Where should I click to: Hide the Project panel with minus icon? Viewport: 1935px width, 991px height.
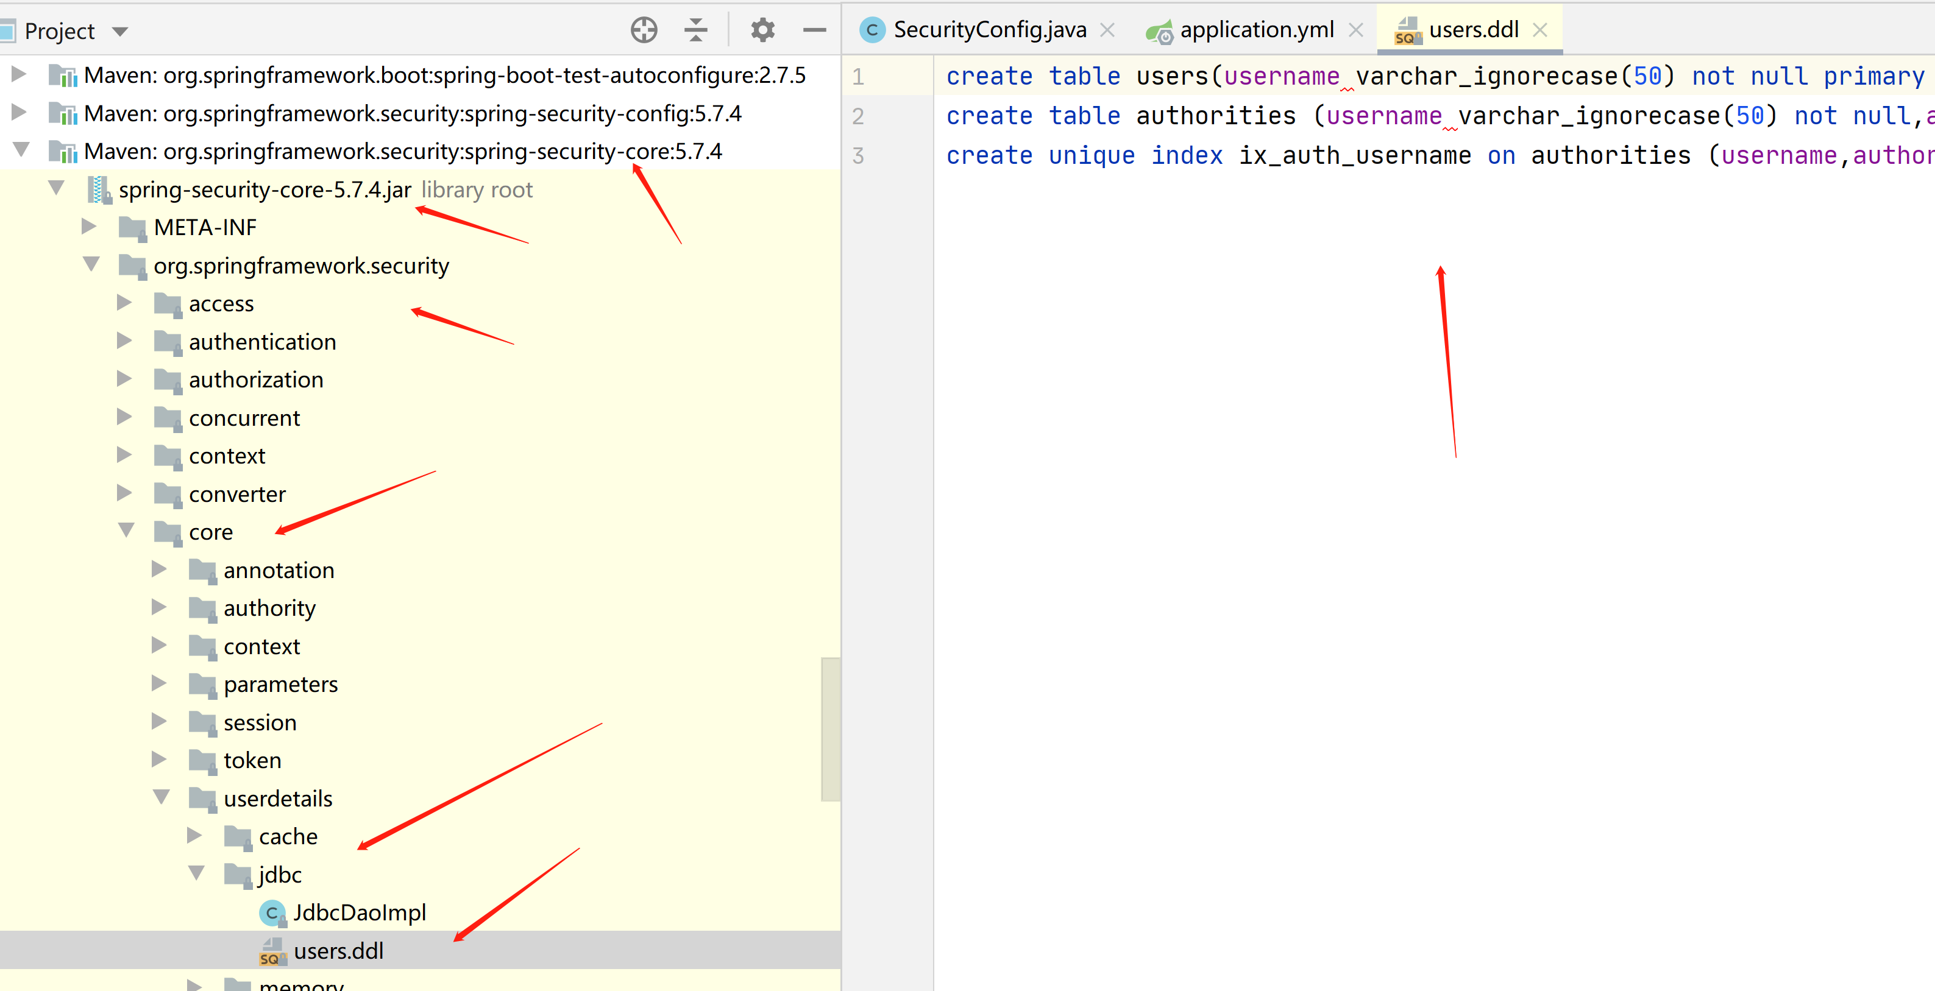814,30
